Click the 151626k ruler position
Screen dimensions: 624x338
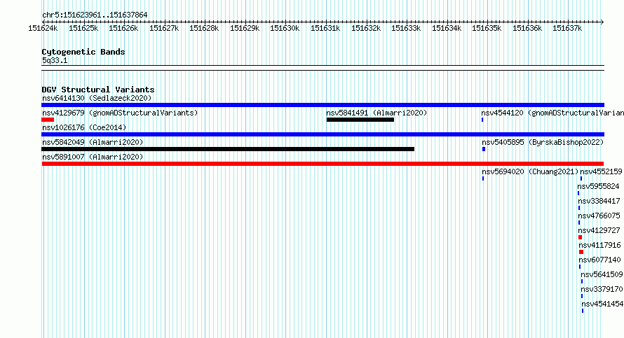pyautogui.click(x=124, y=28)
